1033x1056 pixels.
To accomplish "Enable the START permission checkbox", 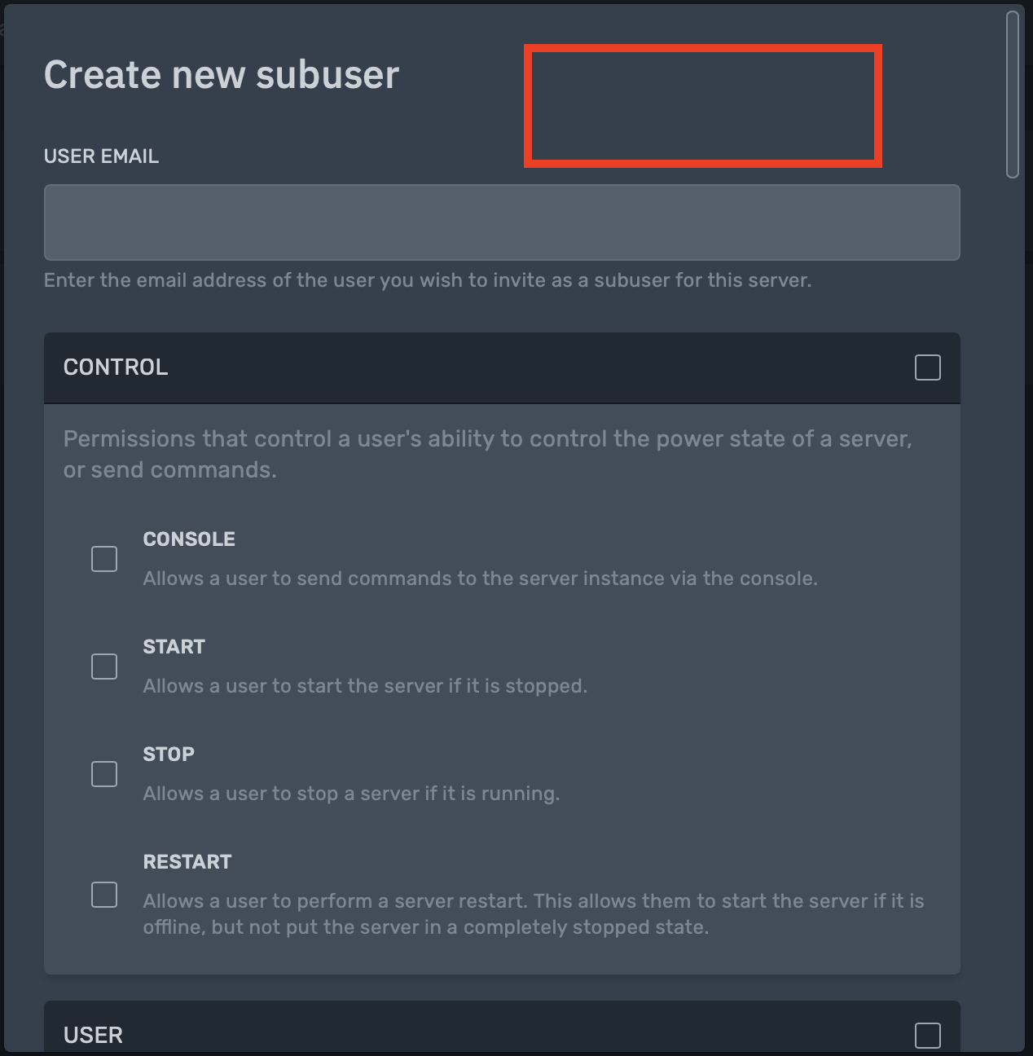I will pos(104,667).
